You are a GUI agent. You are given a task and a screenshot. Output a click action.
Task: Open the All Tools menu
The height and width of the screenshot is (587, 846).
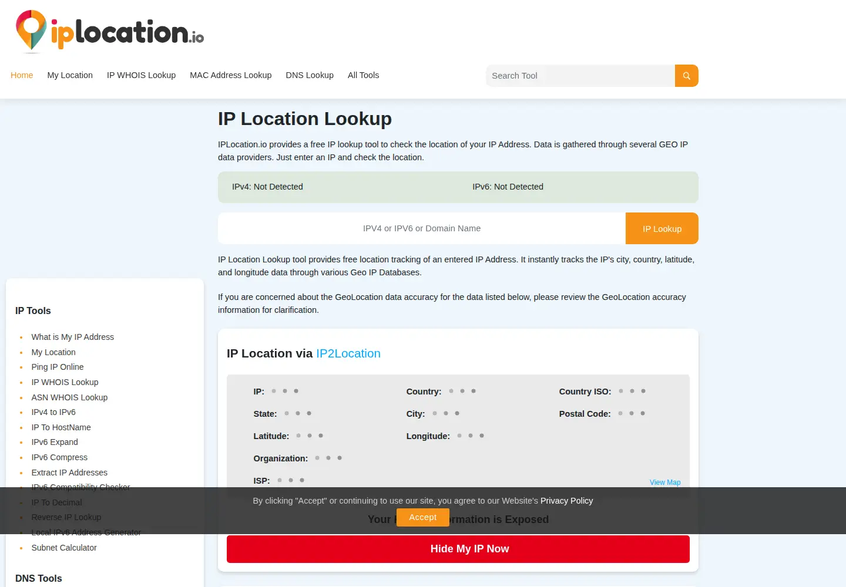click(363, 75)
